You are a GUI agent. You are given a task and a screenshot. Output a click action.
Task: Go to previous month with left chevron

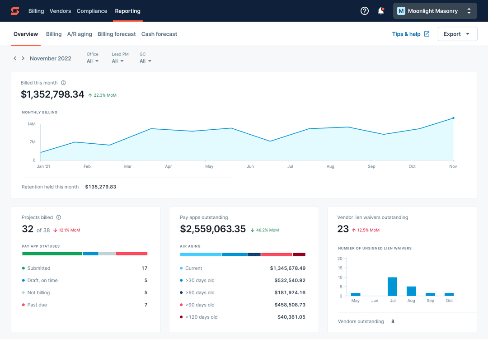pyautogui.click(x=14, y=58)
